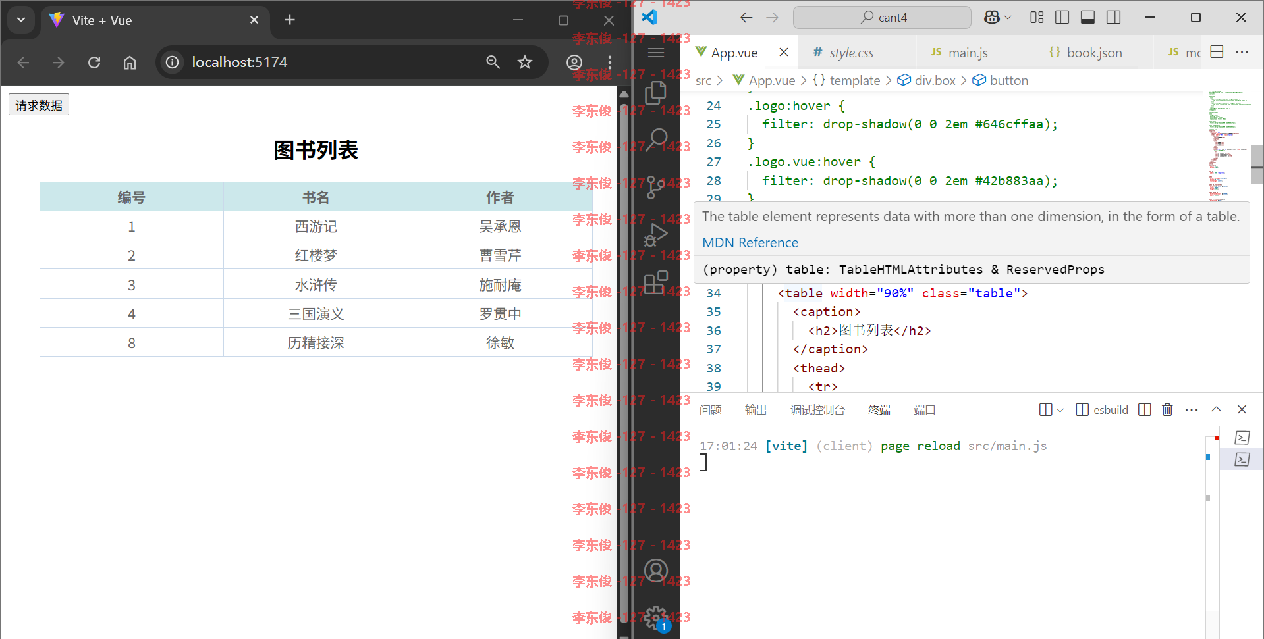
Task: Click cant4 command center search box
Action: (882, 18)
